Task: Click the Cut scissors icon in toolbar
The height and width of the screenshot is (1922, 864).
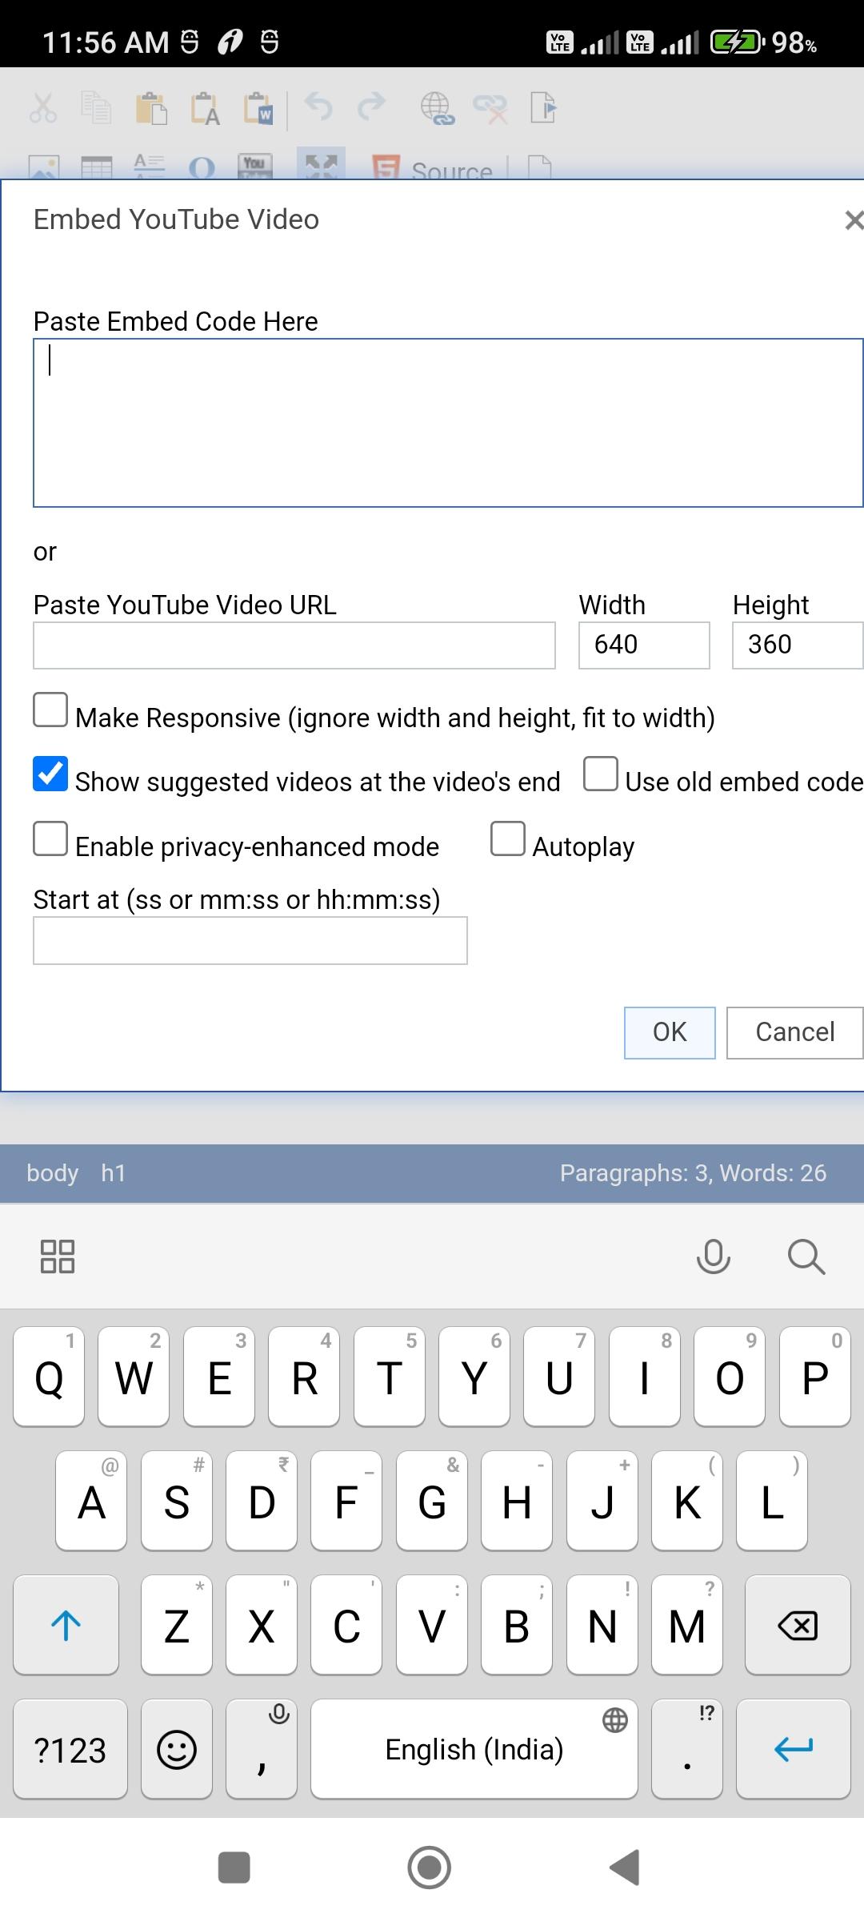Action: (43, 107)
